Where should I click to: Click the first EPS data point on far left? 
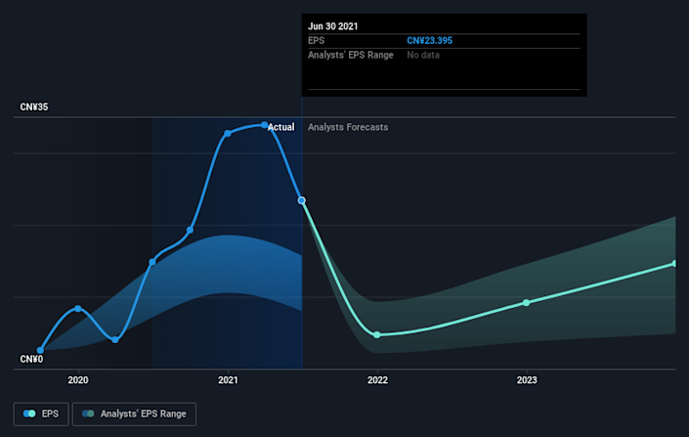pos(41,350)
